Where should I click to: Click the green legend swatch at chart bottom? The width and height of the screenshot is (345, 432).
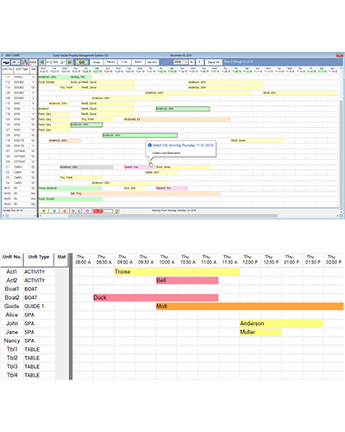coord(54,211)
